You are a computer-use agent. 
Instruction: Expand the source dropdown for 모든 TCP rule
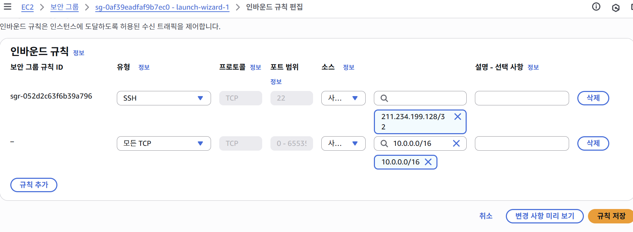pyautogui.click(x=343, y=143)
